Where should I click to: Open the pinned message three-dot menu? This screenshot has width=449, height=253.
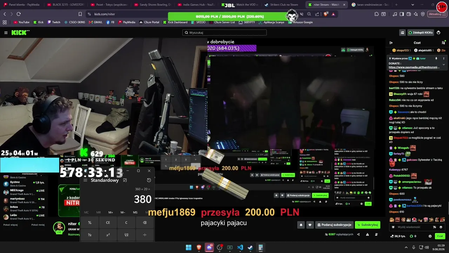tap(444, 59)
